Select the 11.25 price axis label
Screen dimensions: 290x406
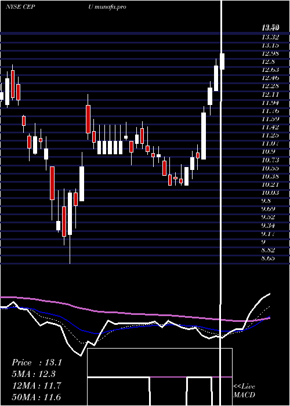point(270,135)
